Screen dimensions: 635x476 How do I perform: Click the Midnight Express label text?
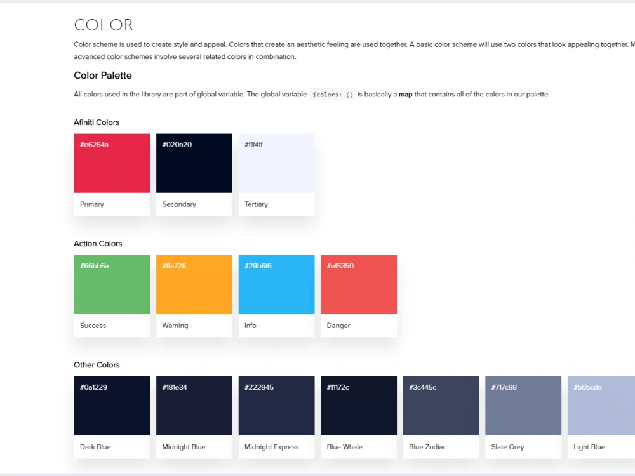(271, 447)
